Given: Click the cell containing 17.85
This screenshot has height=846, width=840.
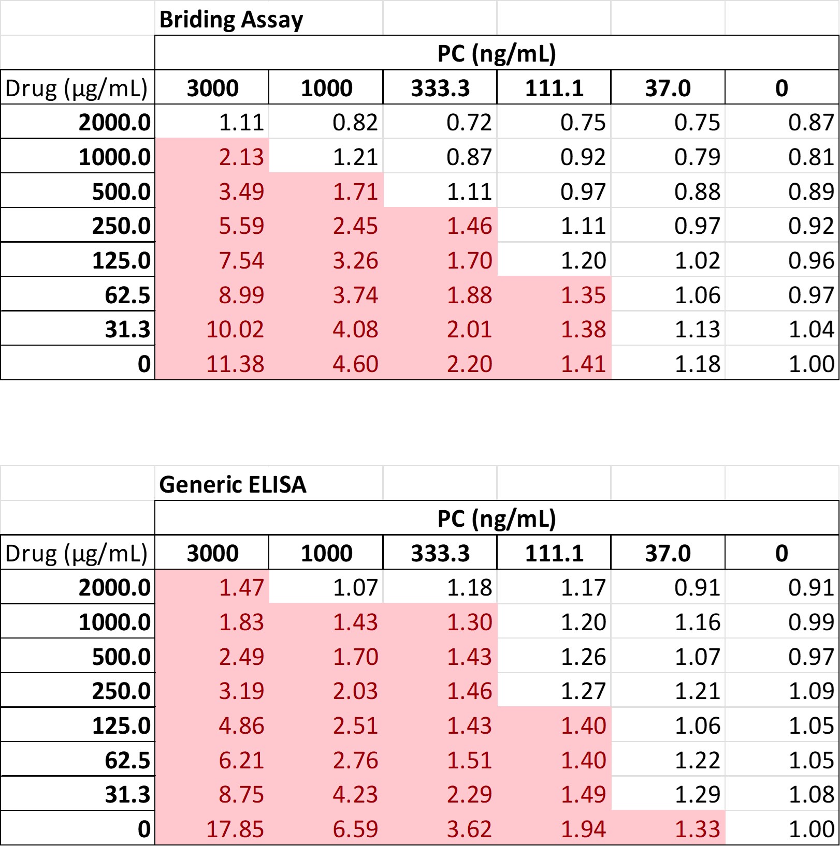Looking at the screenshot, I should click(x=235, y=829).
